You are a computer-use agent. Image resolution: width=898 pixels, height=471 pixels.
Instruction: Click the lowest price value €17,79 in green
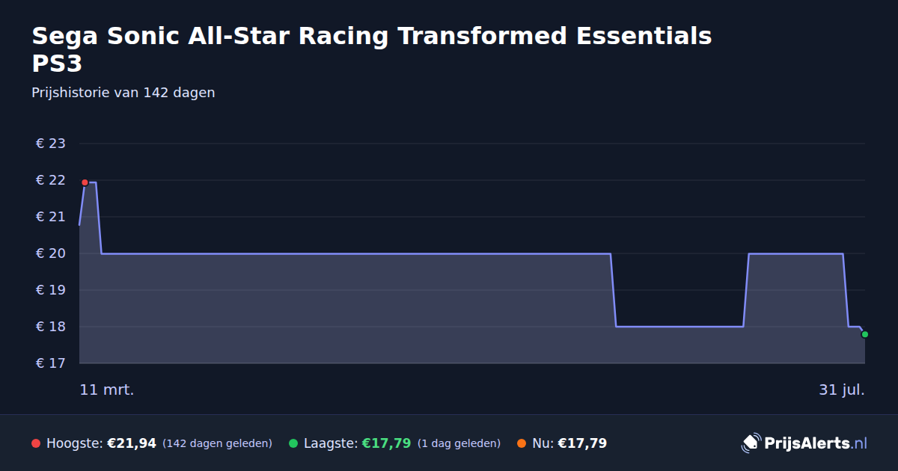[x=386, y=443]
